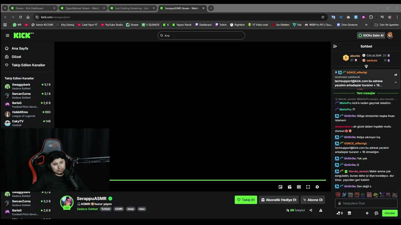Report the stream with warning icon
This screenshot has width=401, height=225.
pyautogui.click(x=321, y=210)
